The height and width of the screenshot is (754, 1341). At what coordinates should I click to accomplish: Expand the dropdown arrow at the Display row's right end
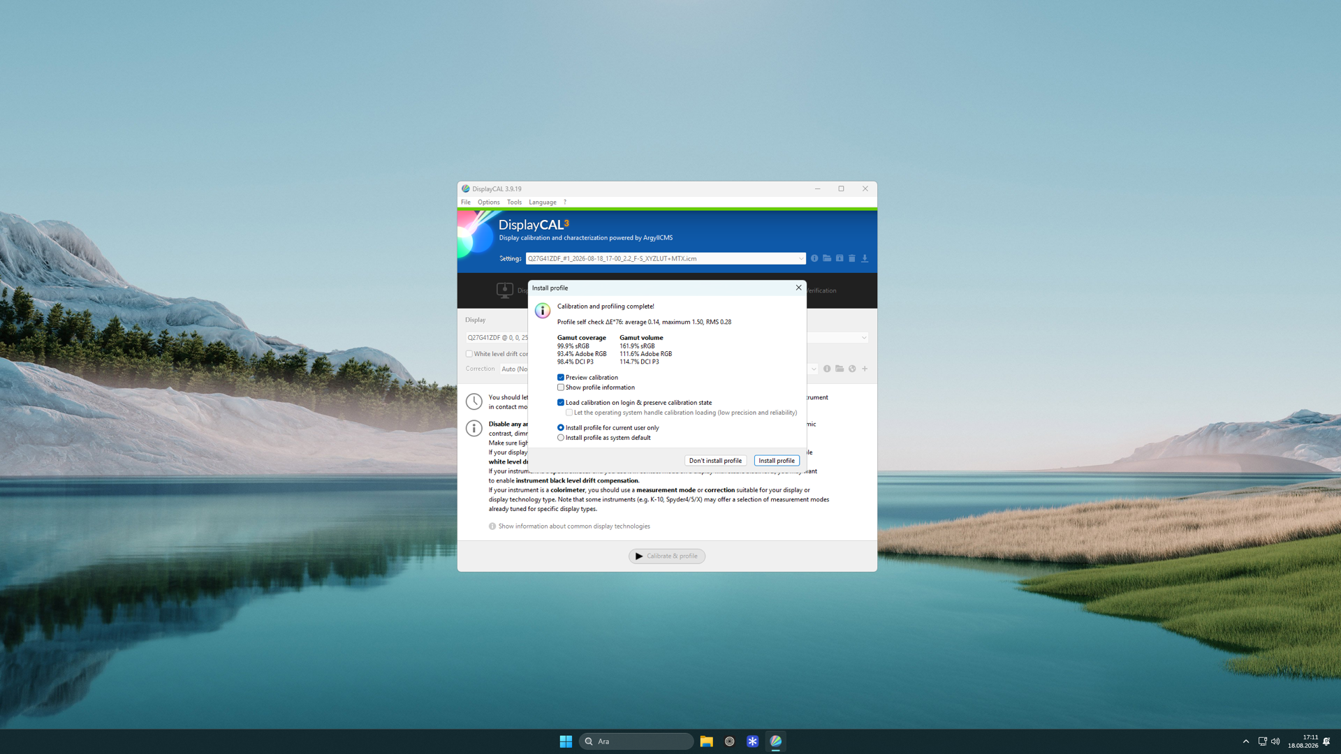(x=864, y=338)
